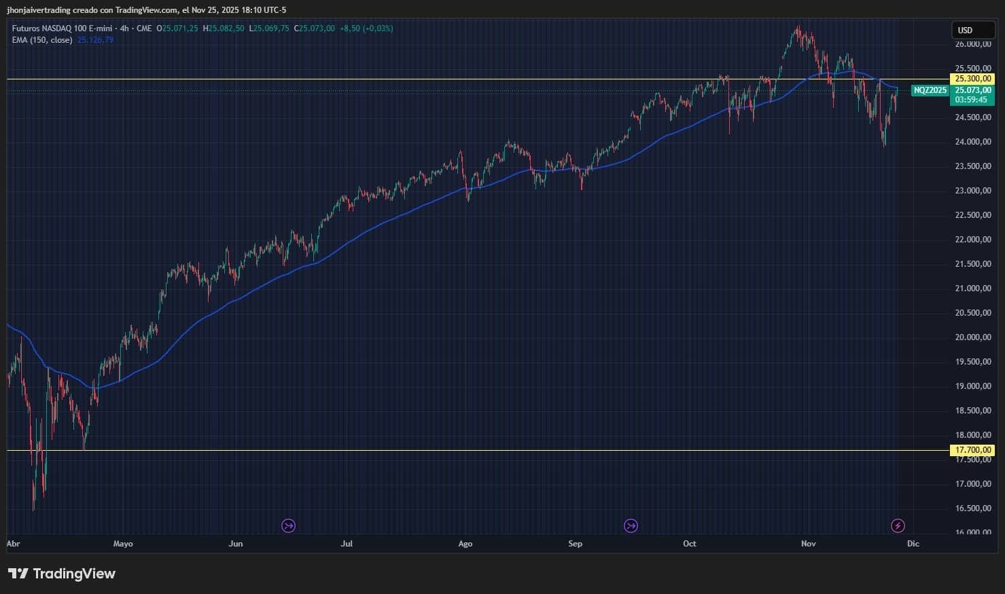Click the 23.000,00 price scale label
The width and height of the screenshot is (1005, 594).
tap(973, 191)
